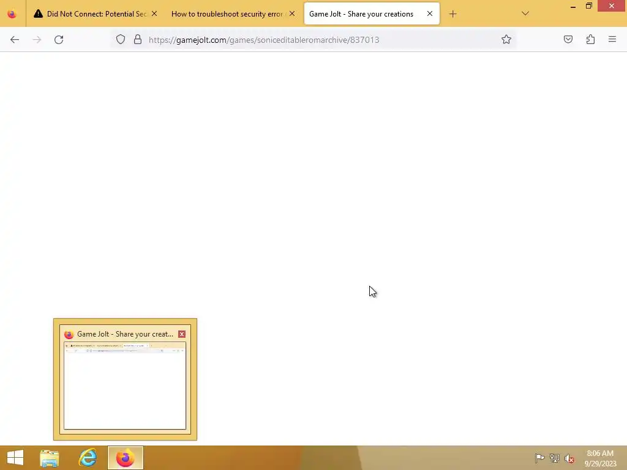The height and width of the screenshot is (470, 627).
Task: Click the muted volume tray icon
Action: tap(569, 458)
